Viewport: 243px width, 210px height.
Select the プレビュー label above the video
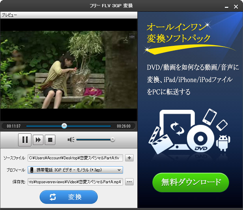[9, 15]
